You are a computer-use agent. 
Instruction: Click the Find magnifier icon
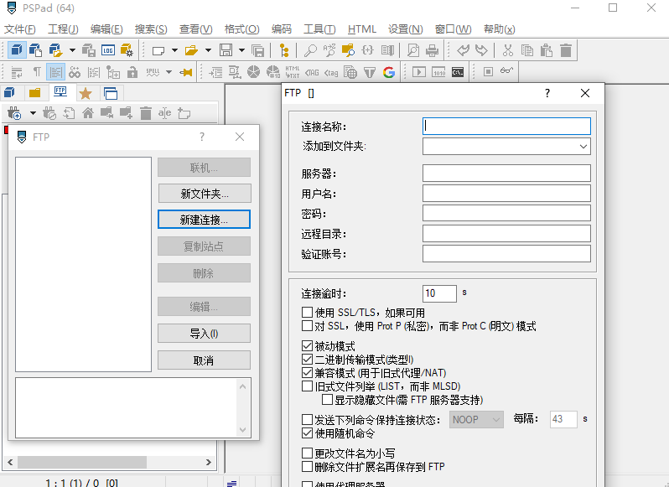click(310, 50)
